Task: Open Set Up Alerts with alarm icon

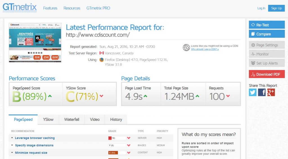Action: [267, 63]
